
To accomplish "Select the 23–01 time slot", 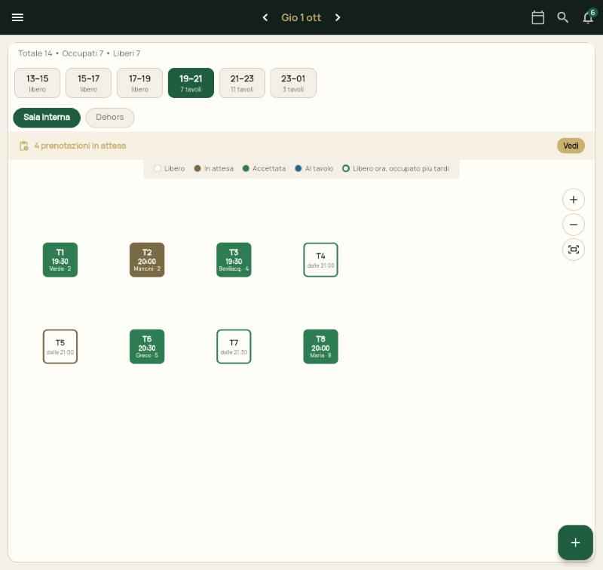I will (x=293, y=83).
